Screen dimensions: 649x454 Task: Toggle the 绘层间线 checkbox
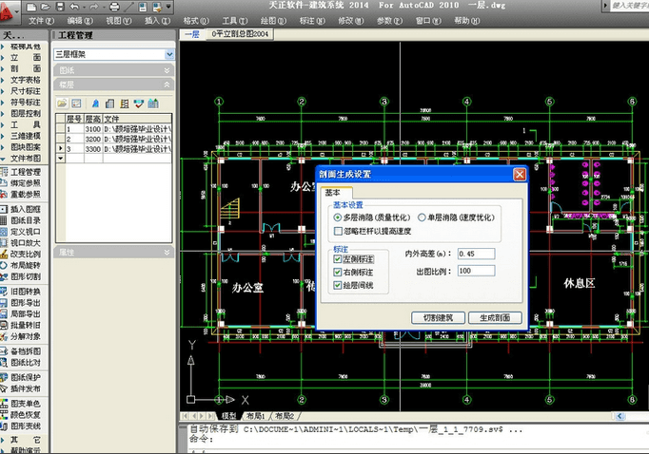coord(337,285)
